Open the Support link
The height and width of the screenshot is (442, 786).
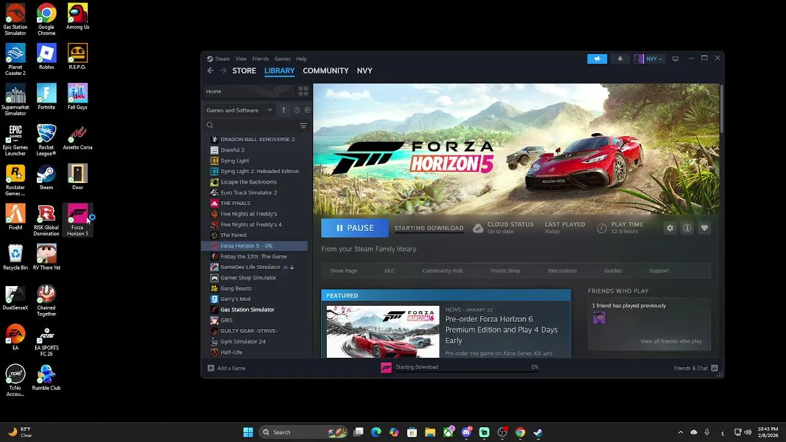659,271
